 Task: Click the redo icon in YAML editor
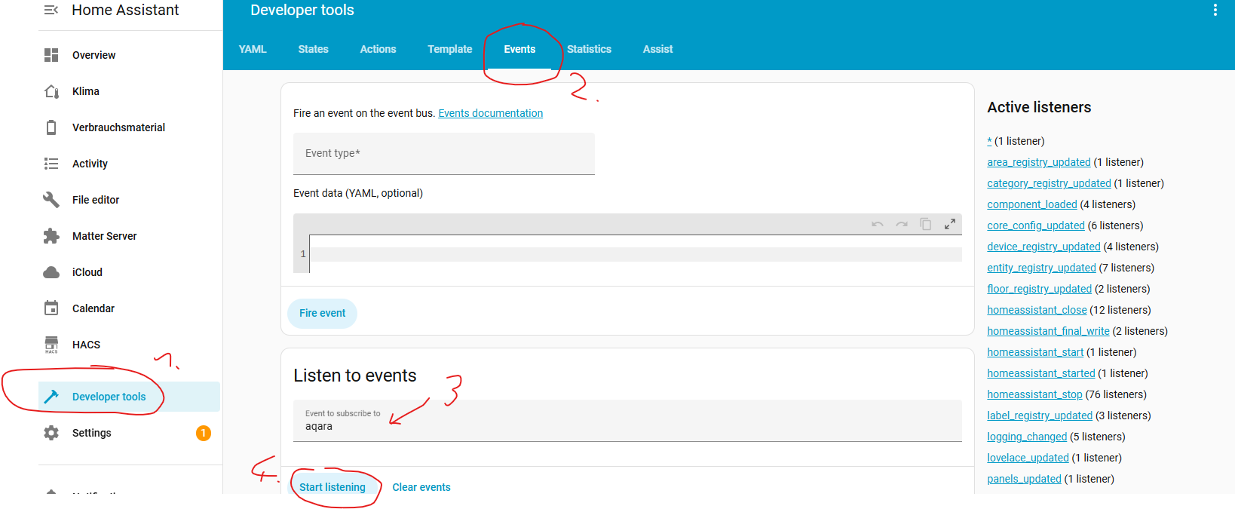(901, 224)
